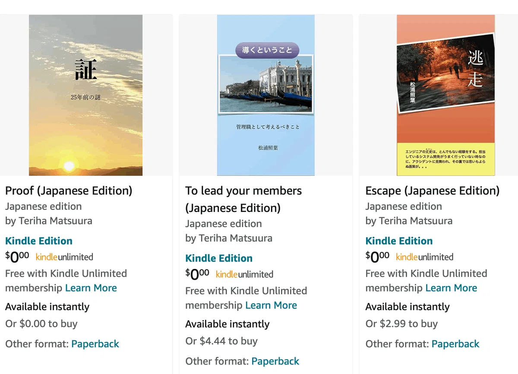Click Learn More under Escape listing

point(451,288)
